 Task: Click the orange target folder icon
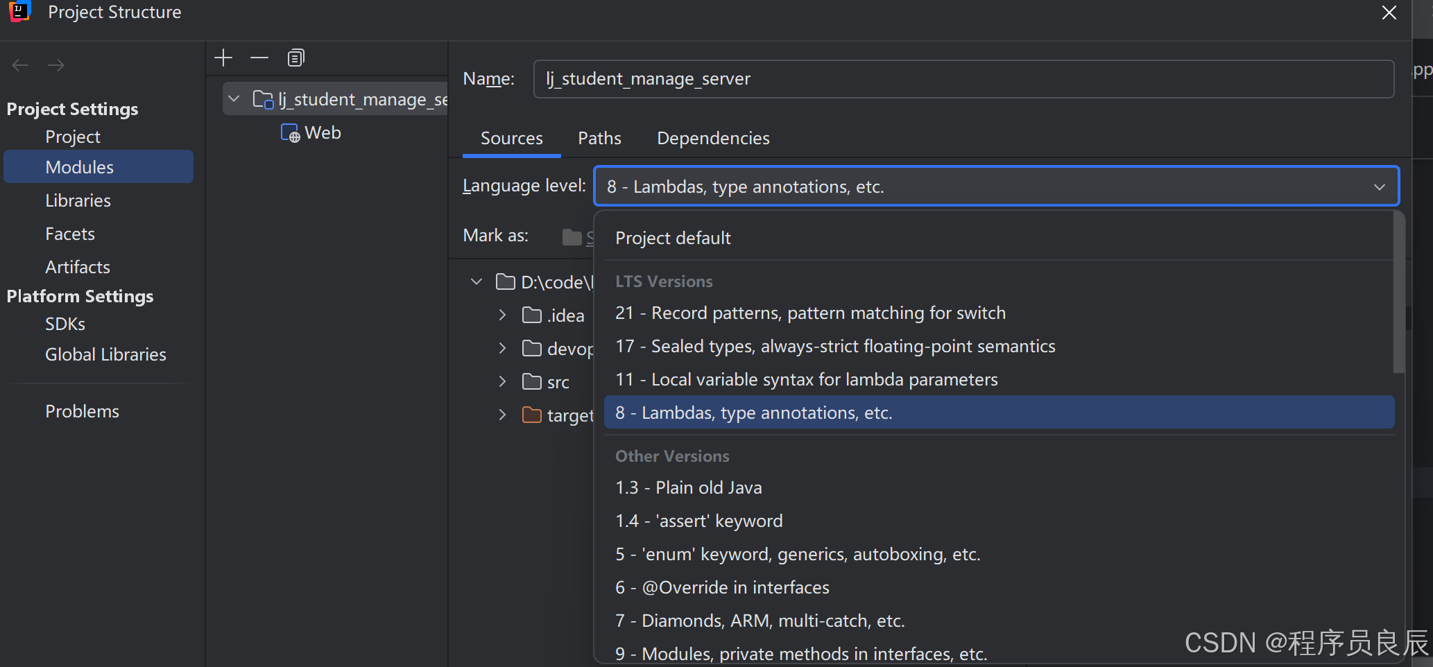coord(532,415)
